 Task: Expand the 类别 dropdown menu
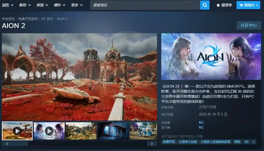point(42,5)
